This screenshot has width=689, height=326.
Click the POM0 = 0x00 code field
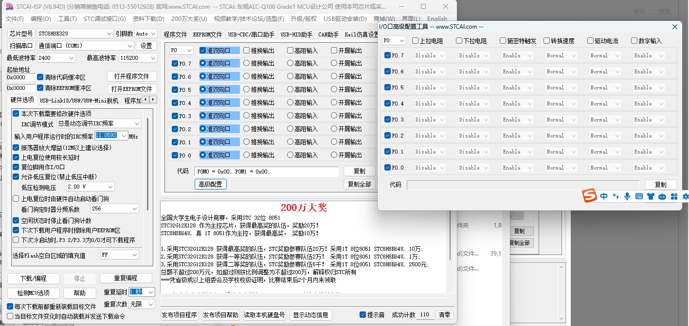tap(266, 172)
